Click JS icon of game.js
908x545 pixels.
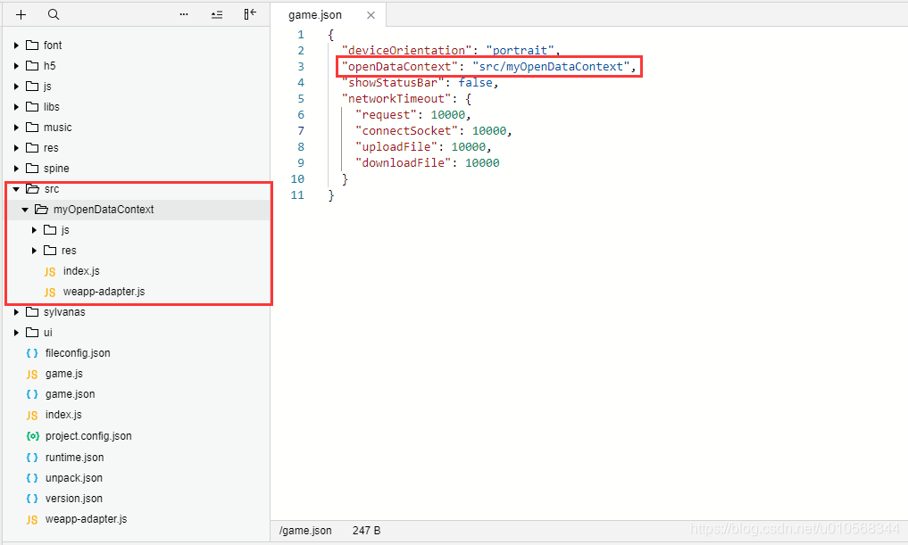[32, 375]
